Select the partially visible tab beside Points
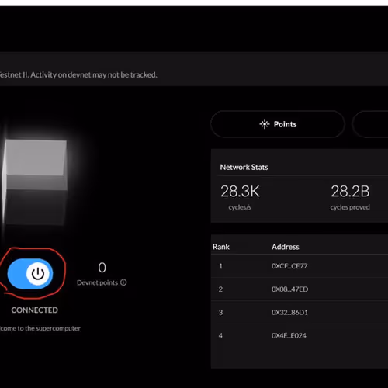Image resolution: width=388 pixels, height=388 pixels. (370, 124)
